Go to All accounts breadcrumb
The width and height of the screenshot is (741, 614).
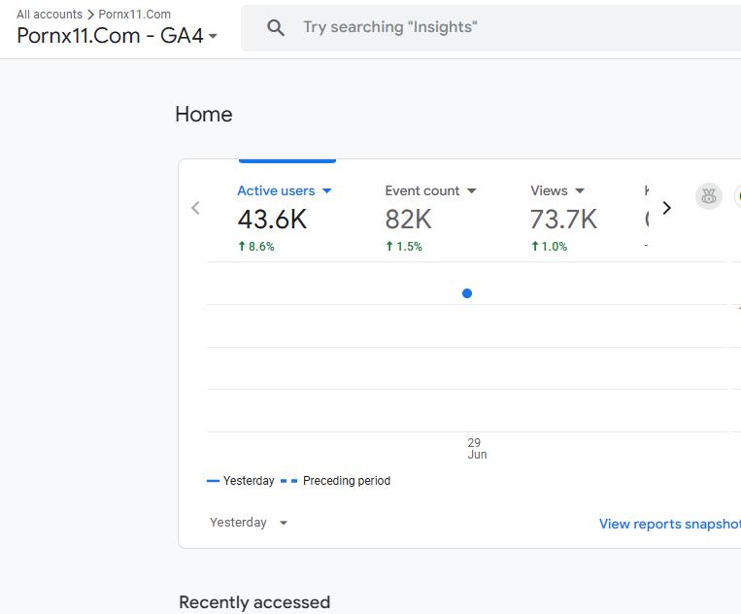(x=50, y=15)
